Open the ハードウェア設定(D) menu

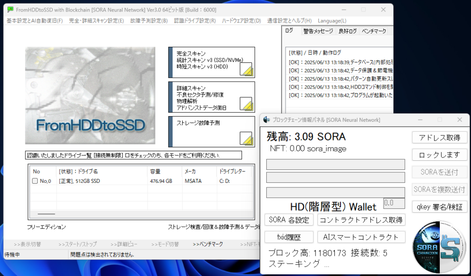241,21
